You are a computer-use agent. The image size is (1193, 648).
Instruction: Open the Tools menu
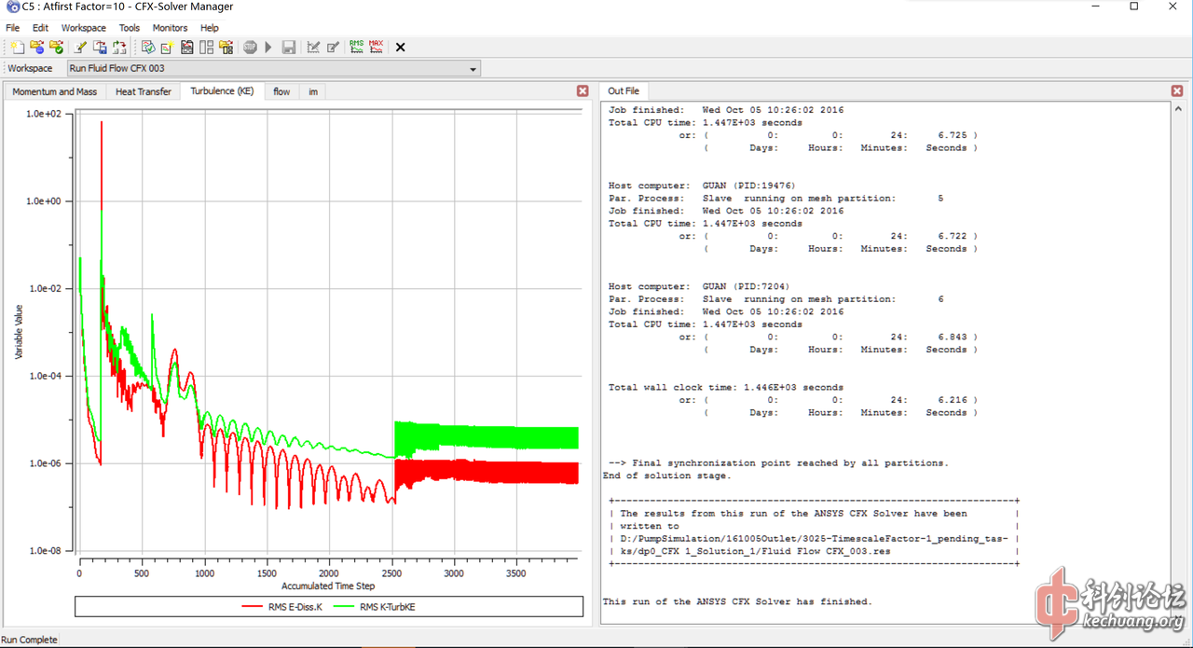(130, 28)
